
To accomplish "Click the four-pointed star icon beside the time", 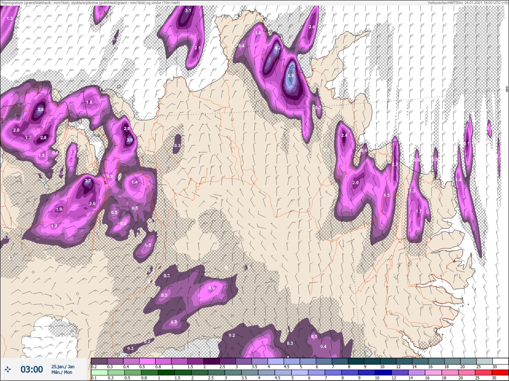I will [x=8, y=369].
